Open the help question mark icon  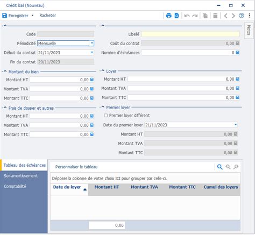[x=242, y=16]
